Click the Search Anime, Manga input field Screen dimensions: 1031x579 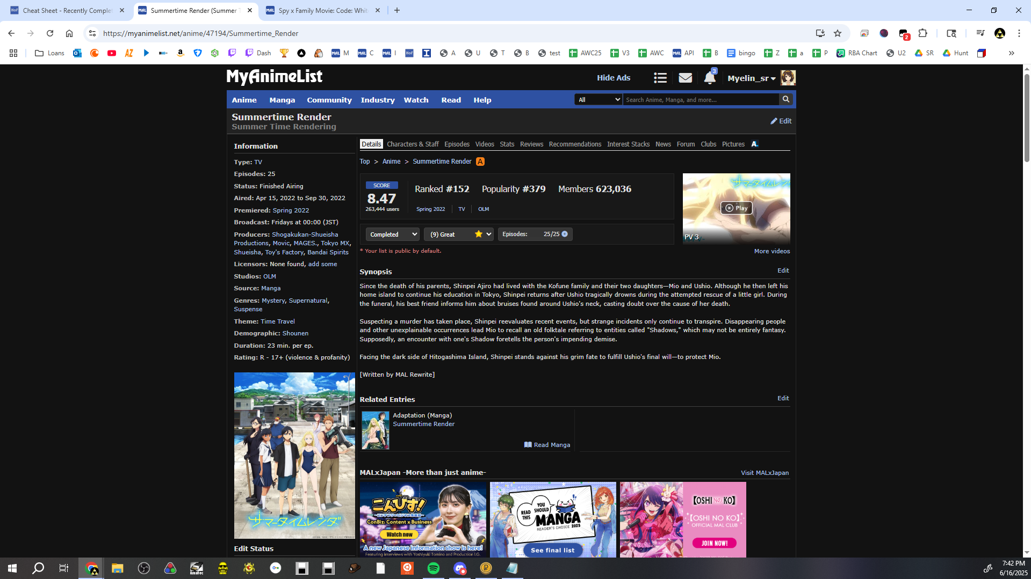pos(701,100)
